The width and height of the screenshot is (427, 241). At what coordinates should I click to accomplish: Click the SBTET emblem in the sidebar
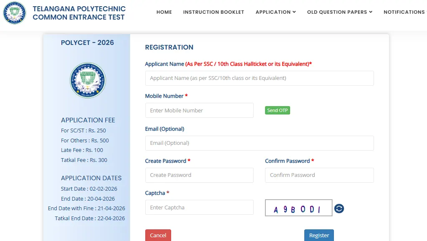click(x=87, y=80)
